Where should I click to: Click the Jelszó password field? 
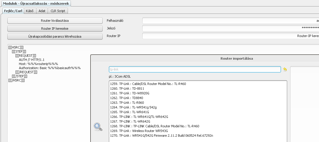tap(231, 28)
